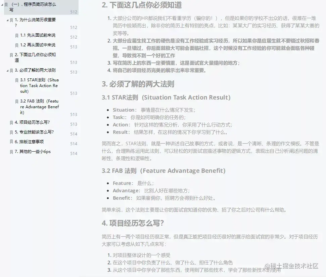Click page number 512 beside 1.1 先从面试前来说
The height and width of the screenshot is (277, 326).
click(x=74, y=37)
